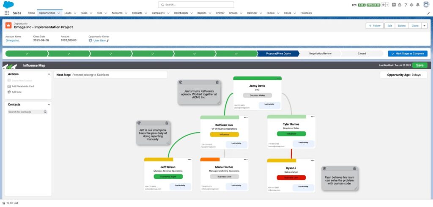Collapse the Actions panel
This screenshot has height=207, width=433.
(x=49, y=74)
